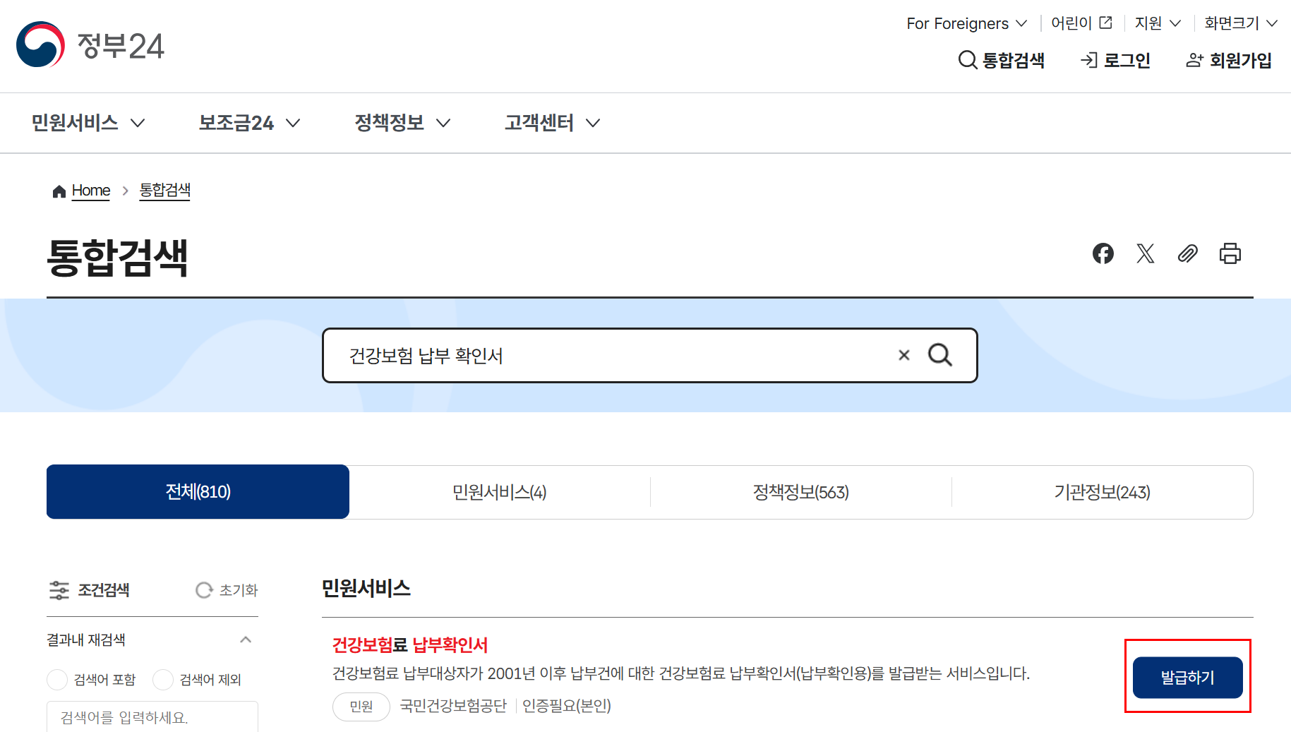Click 통합검색 breadcrumb link

click(164, 191)
